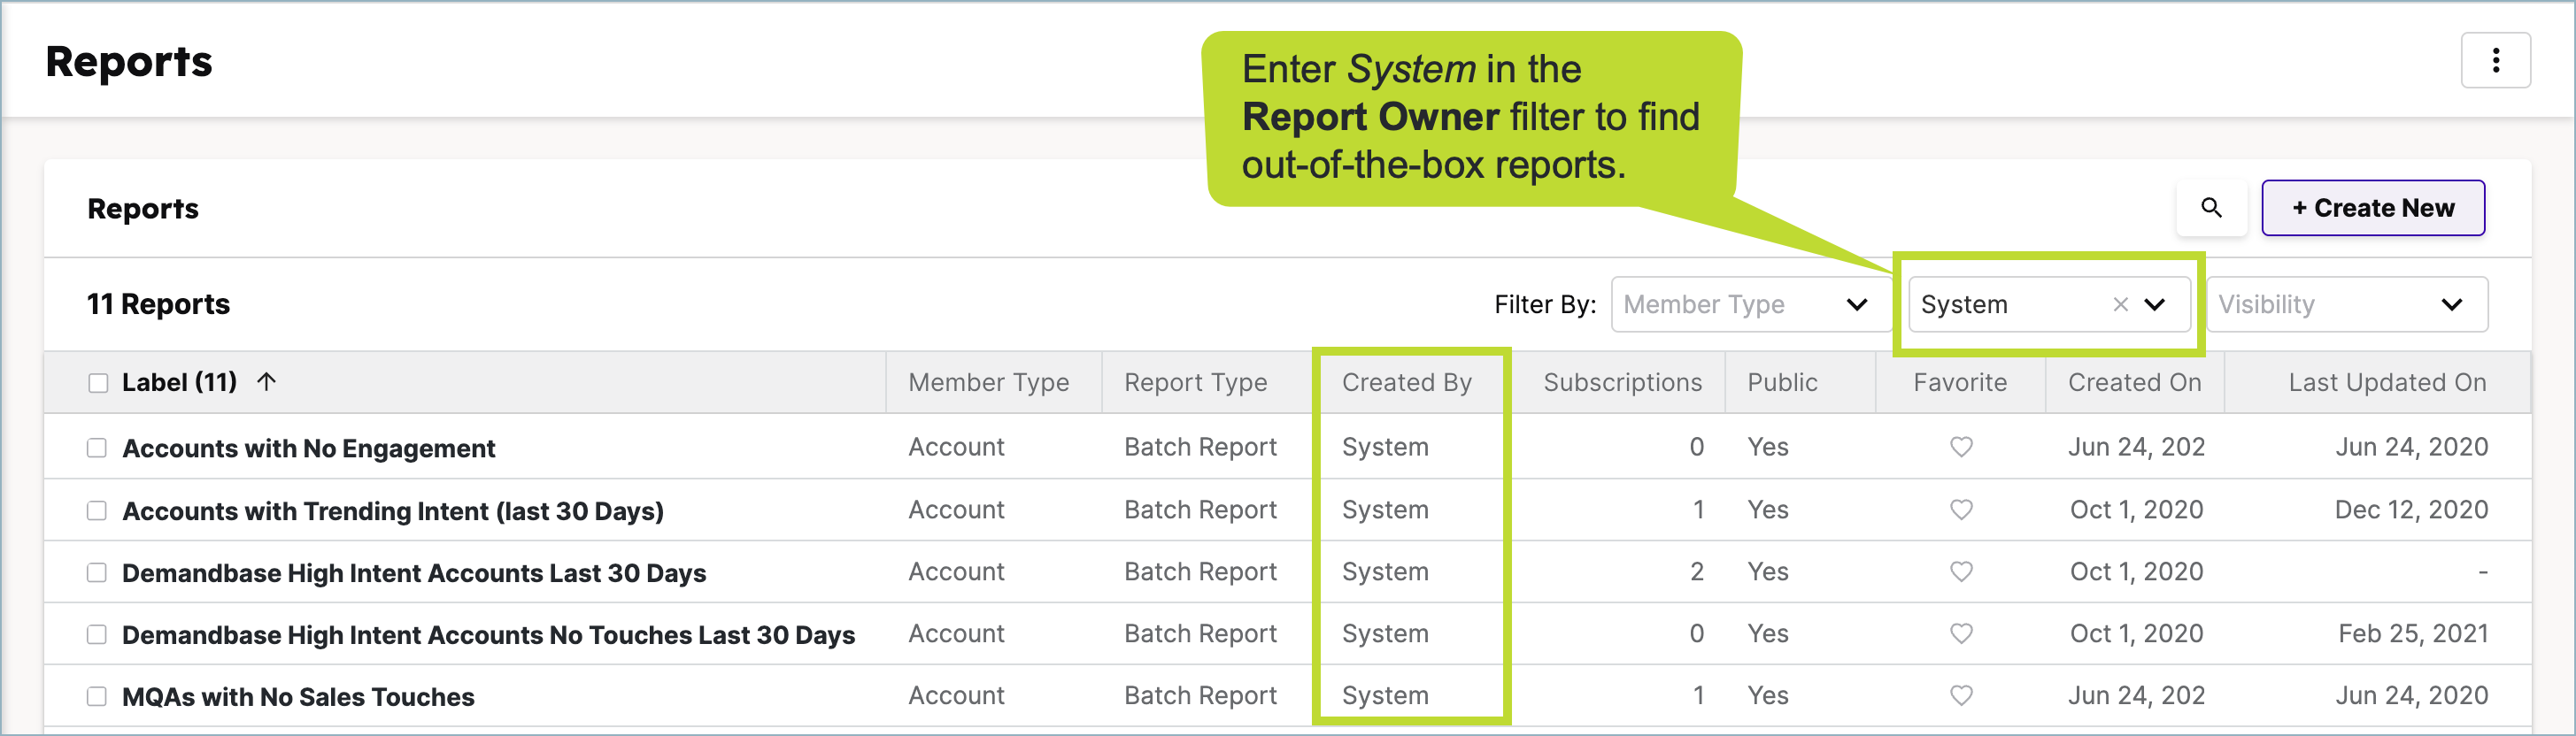
Task: Sort by Label ascending arrow
Action: coord(266,381)
